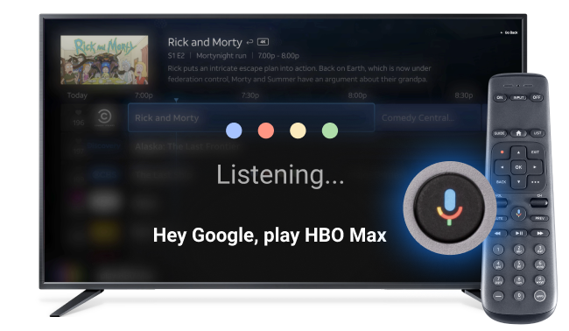Click the 4K badge beside the Rick and Morty title

(263, 42)
